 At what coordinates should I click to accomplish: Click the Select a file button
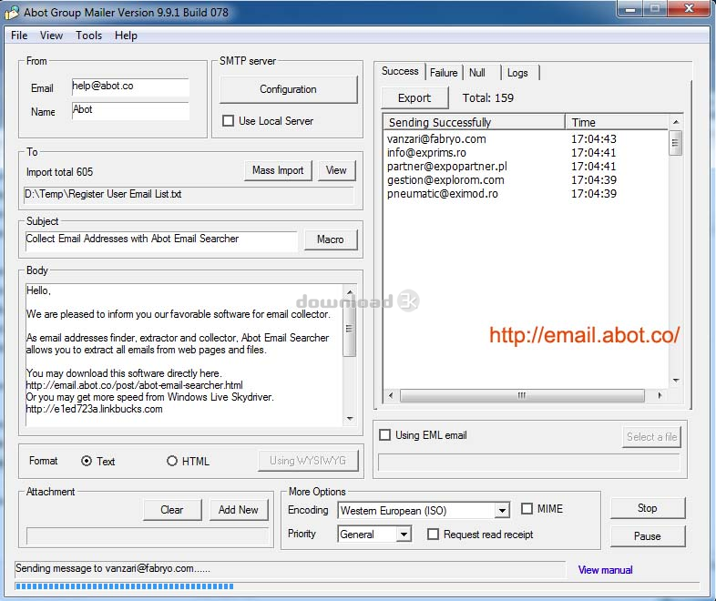coord(651,437)
